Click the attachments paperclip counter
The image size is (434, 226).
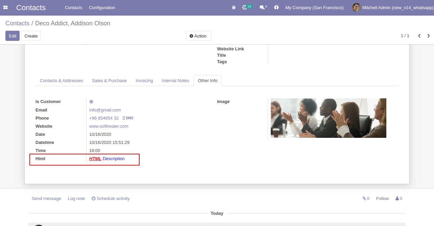pos(366,199)
